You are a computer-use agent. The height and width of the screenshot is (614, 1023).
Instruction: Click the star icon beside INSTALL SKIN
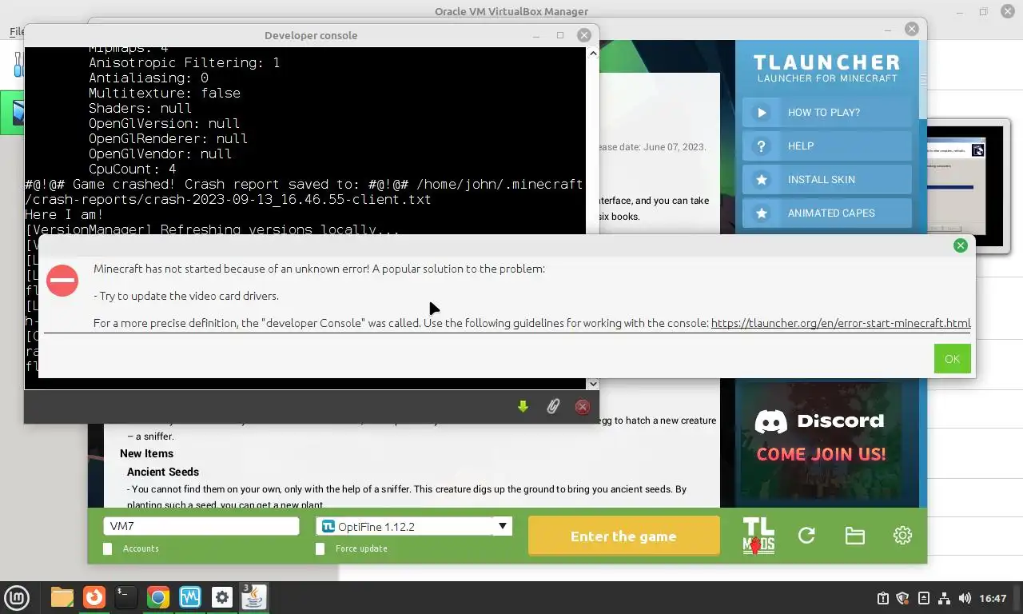click(x=762, y=180)
